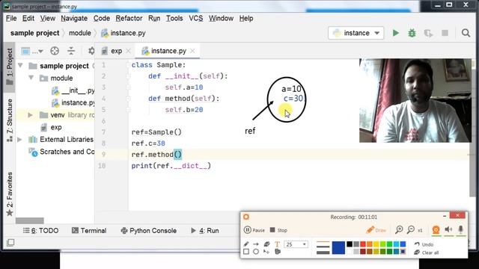The image size is (479, 269).
Task: Open the VCS menu
Action: coord(196,18)
